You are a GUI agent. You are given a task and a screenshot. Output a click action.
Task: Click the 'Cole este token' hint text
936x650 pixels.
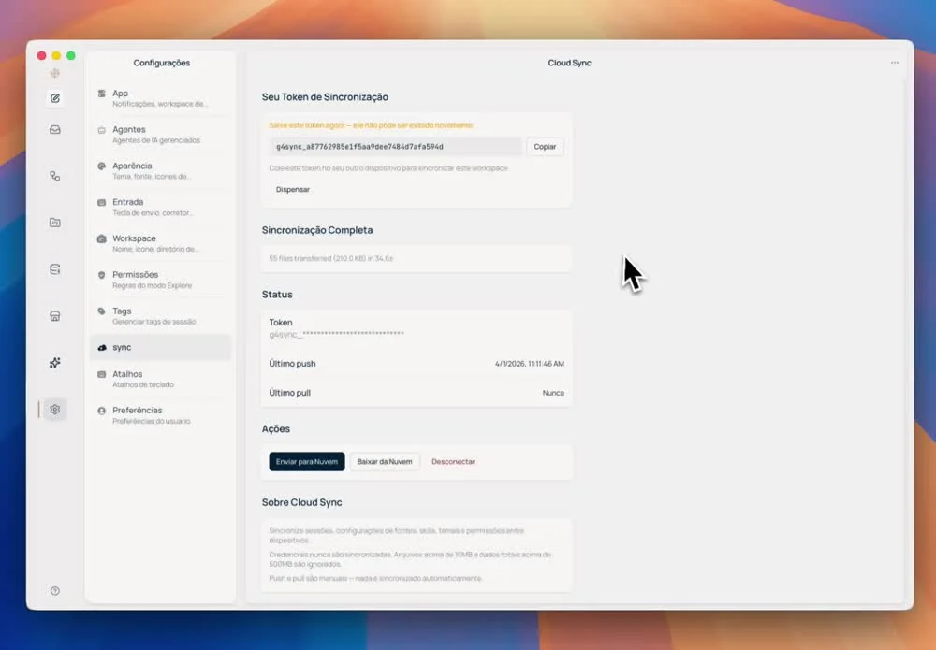388,168
